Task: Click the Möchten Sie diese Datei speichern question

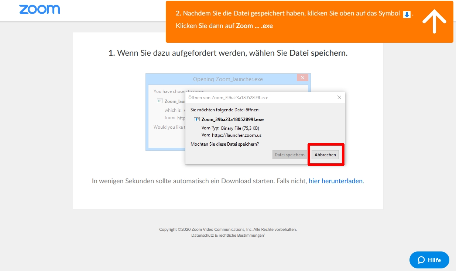Action: (x=224, y=144)
